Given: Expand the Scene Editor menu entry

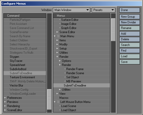Looking at the screenshot, I should click(x=57, y=32).
